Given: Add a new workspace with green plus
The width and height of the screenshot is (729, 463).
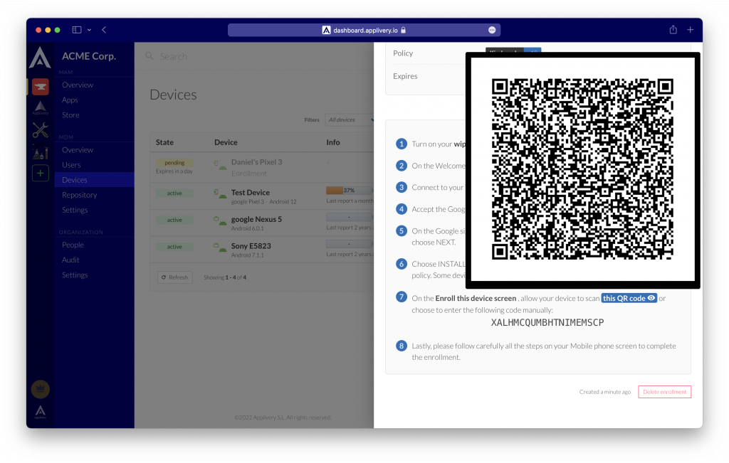Looking at the screenshot, I should tap(41, 174).
